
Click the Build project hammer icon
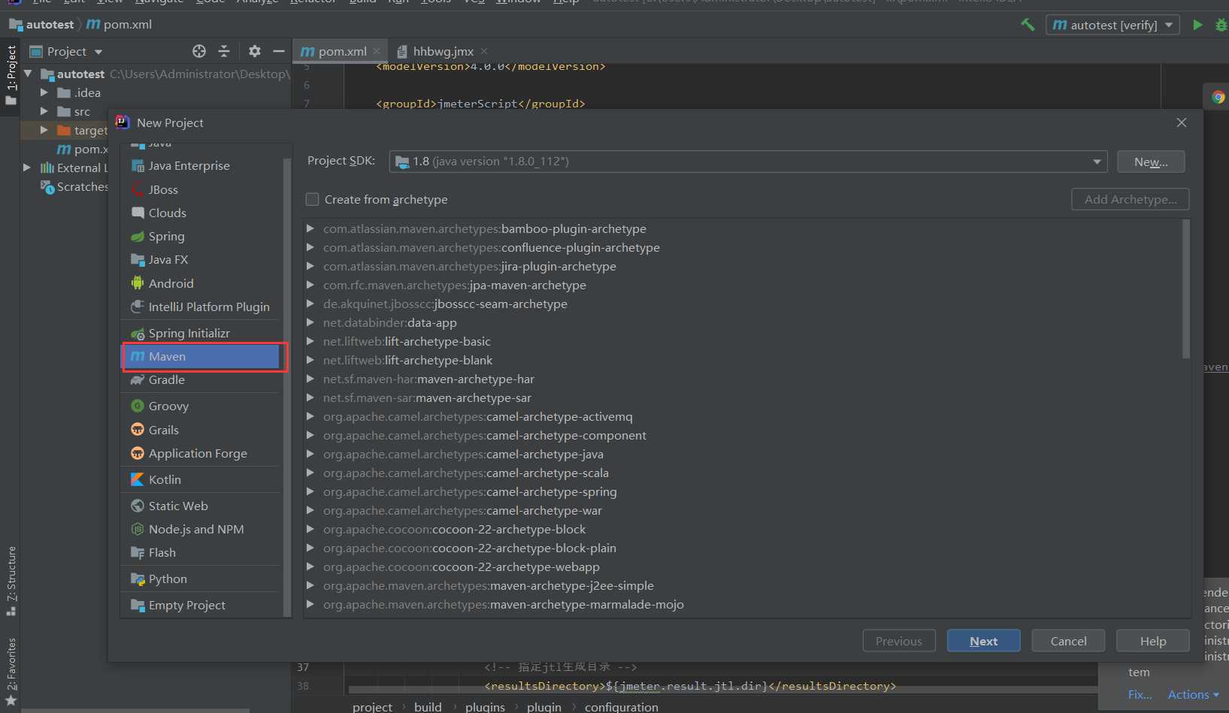(1028, 24)
